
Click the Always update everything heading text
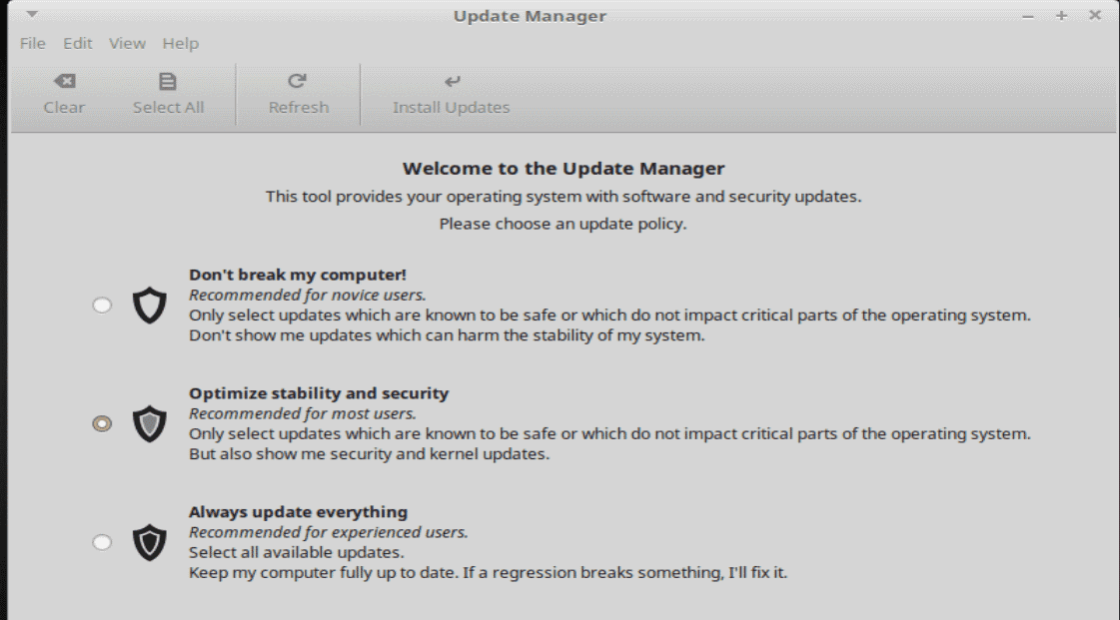[x=298, y=512]
